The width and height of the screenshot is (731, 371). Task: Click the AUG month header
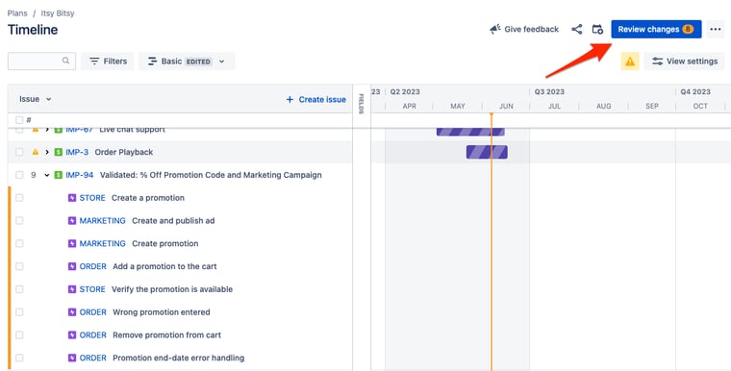coord(603,107)
